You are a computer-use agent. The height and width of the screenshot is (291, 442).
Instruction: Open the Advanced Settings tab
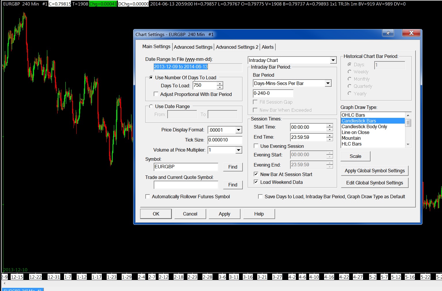193,47
